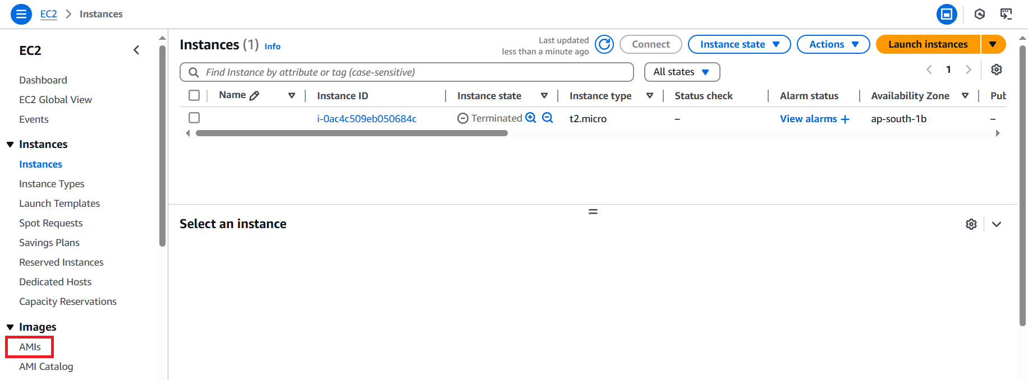Viewport: 1028px width, 380px height.
Task: Click Launch instances button
Action: pyautogui.click(x=928, y=44)
